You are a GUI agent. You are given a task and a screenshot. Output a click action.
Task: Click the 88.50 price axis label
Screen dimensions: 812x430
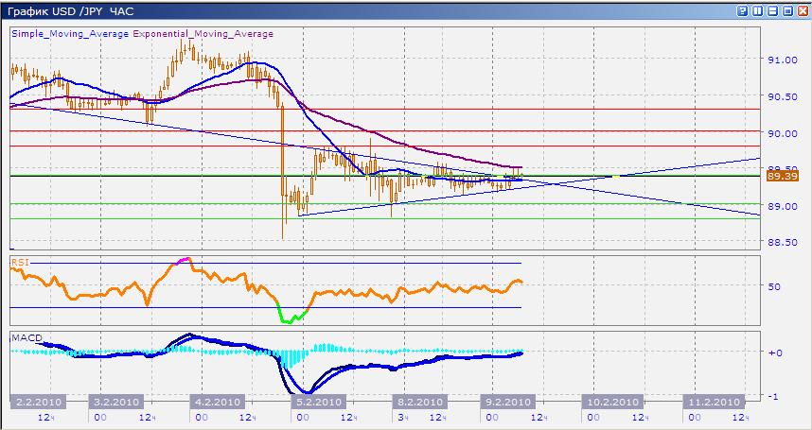[x=782, y=242]
